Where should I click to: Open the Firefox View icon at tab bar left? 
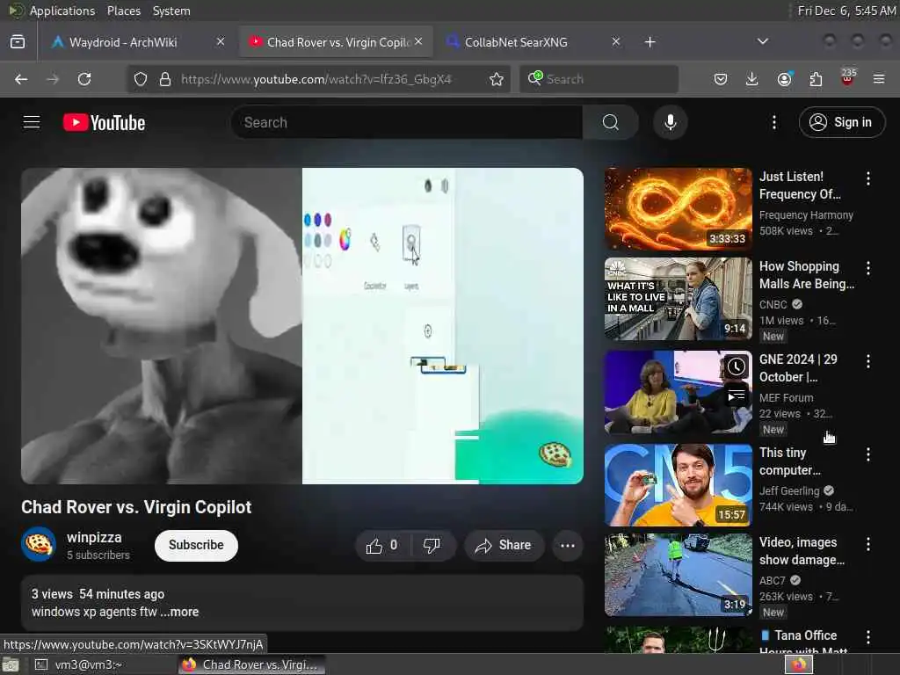[x=18, y=42]
